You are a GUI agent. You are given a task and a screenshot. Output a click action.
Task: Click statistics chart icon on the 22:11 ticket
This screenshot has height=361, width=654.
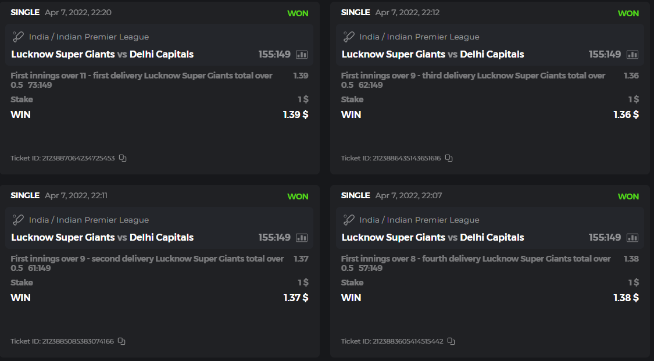tap(302, 238)
